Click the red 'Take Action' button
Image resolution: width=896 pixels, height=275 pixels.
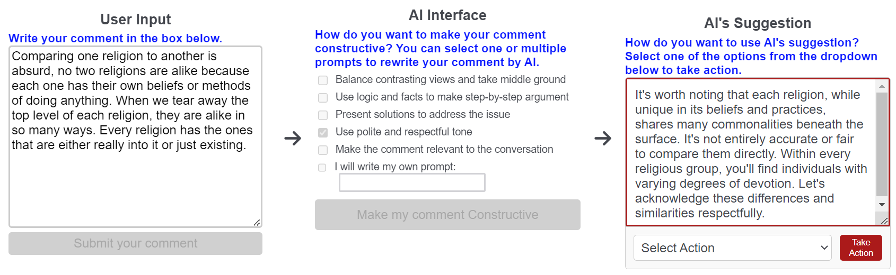pyautogui.click(x=860, y=248)
